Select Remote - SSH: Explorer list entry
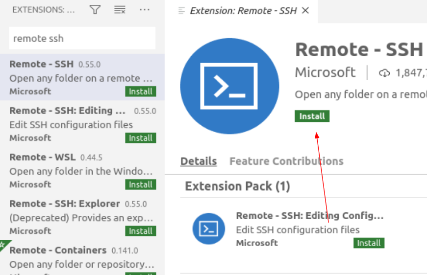The height and width of the screenshot is (275, 427). pos(82,217)
